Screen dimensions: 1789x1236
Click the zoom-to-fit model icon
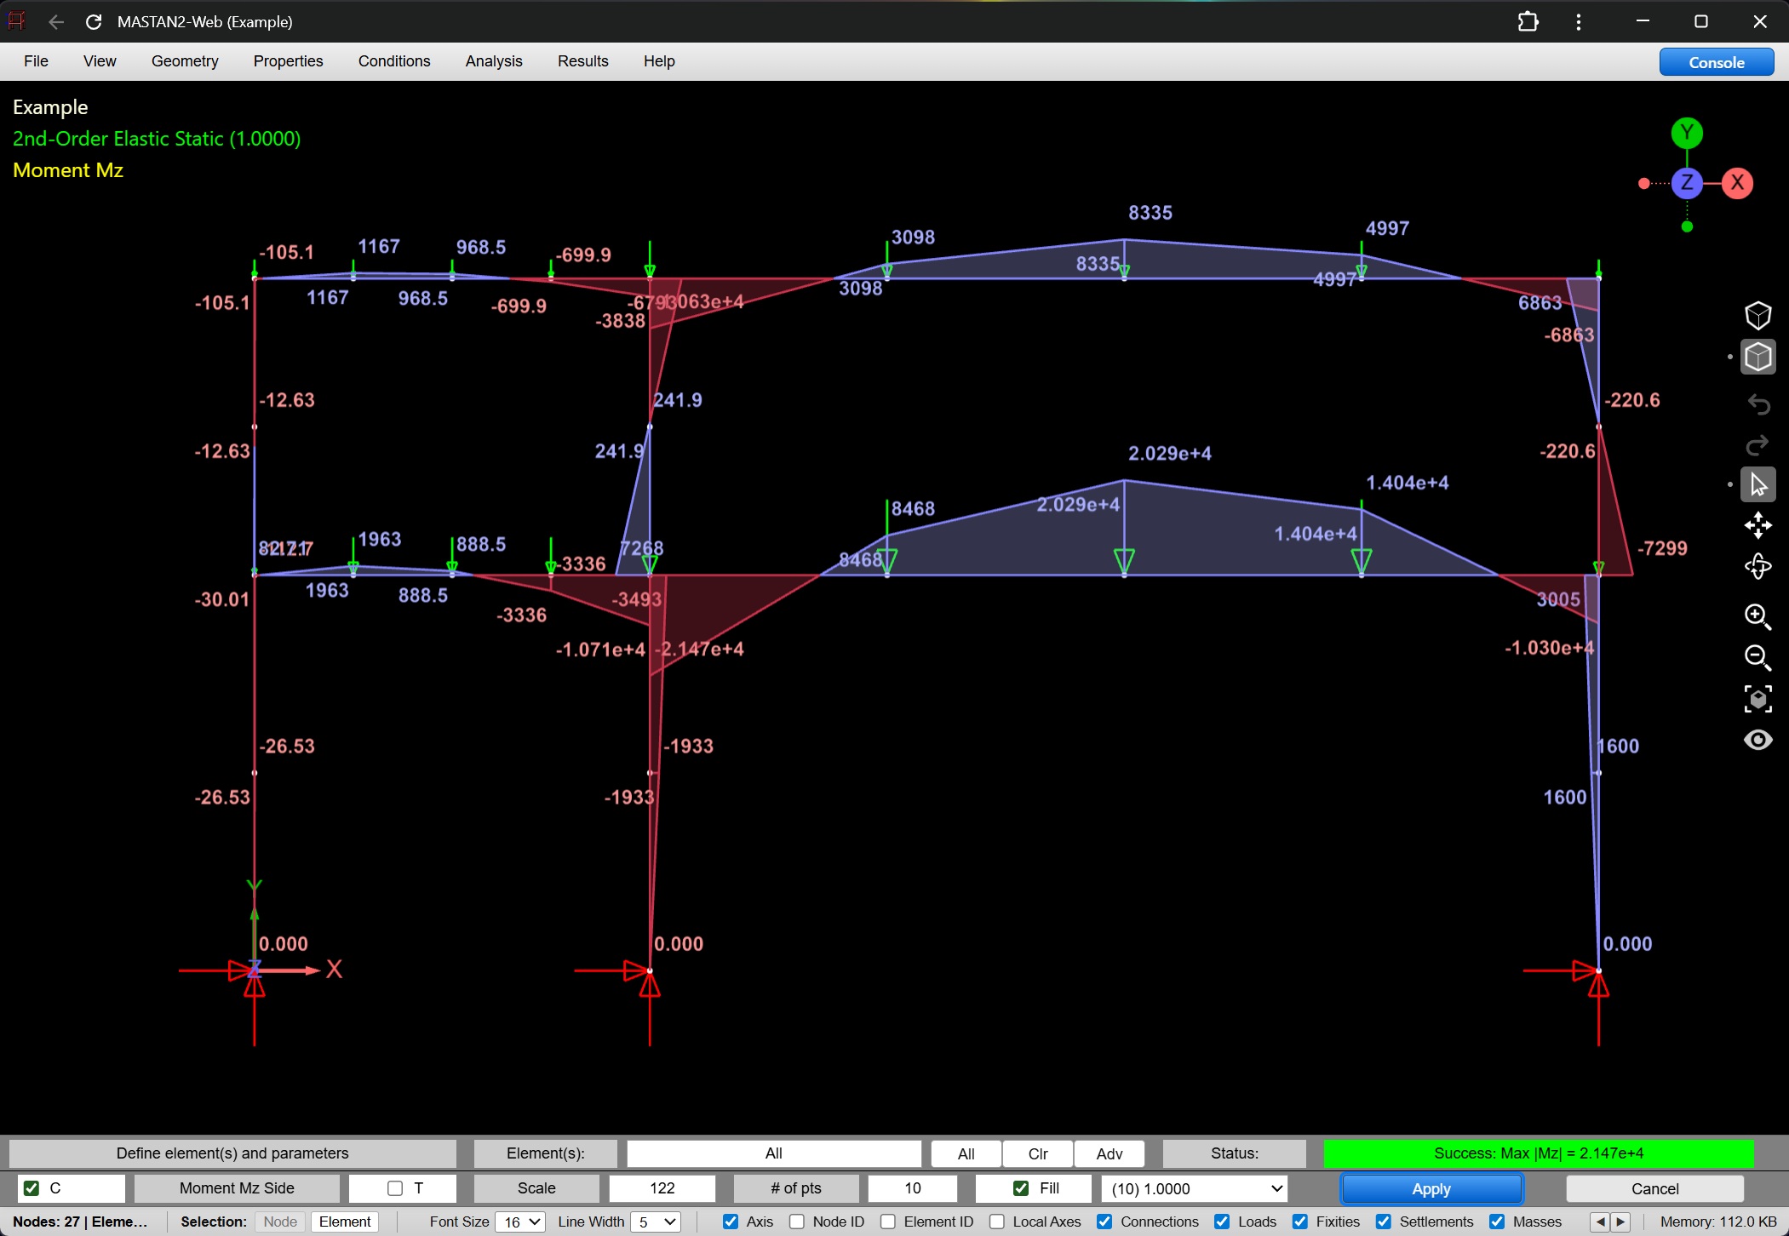pyautogui.click(x=1758, y=698)
